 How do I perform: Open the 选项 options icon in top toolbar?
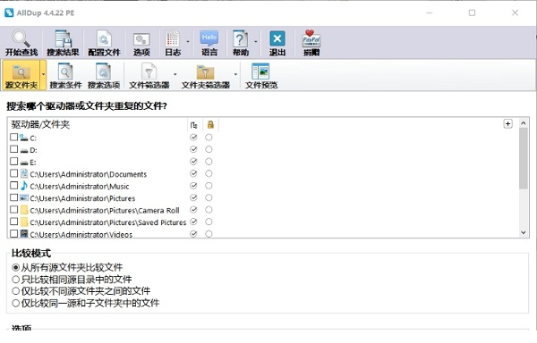[141, 43]
